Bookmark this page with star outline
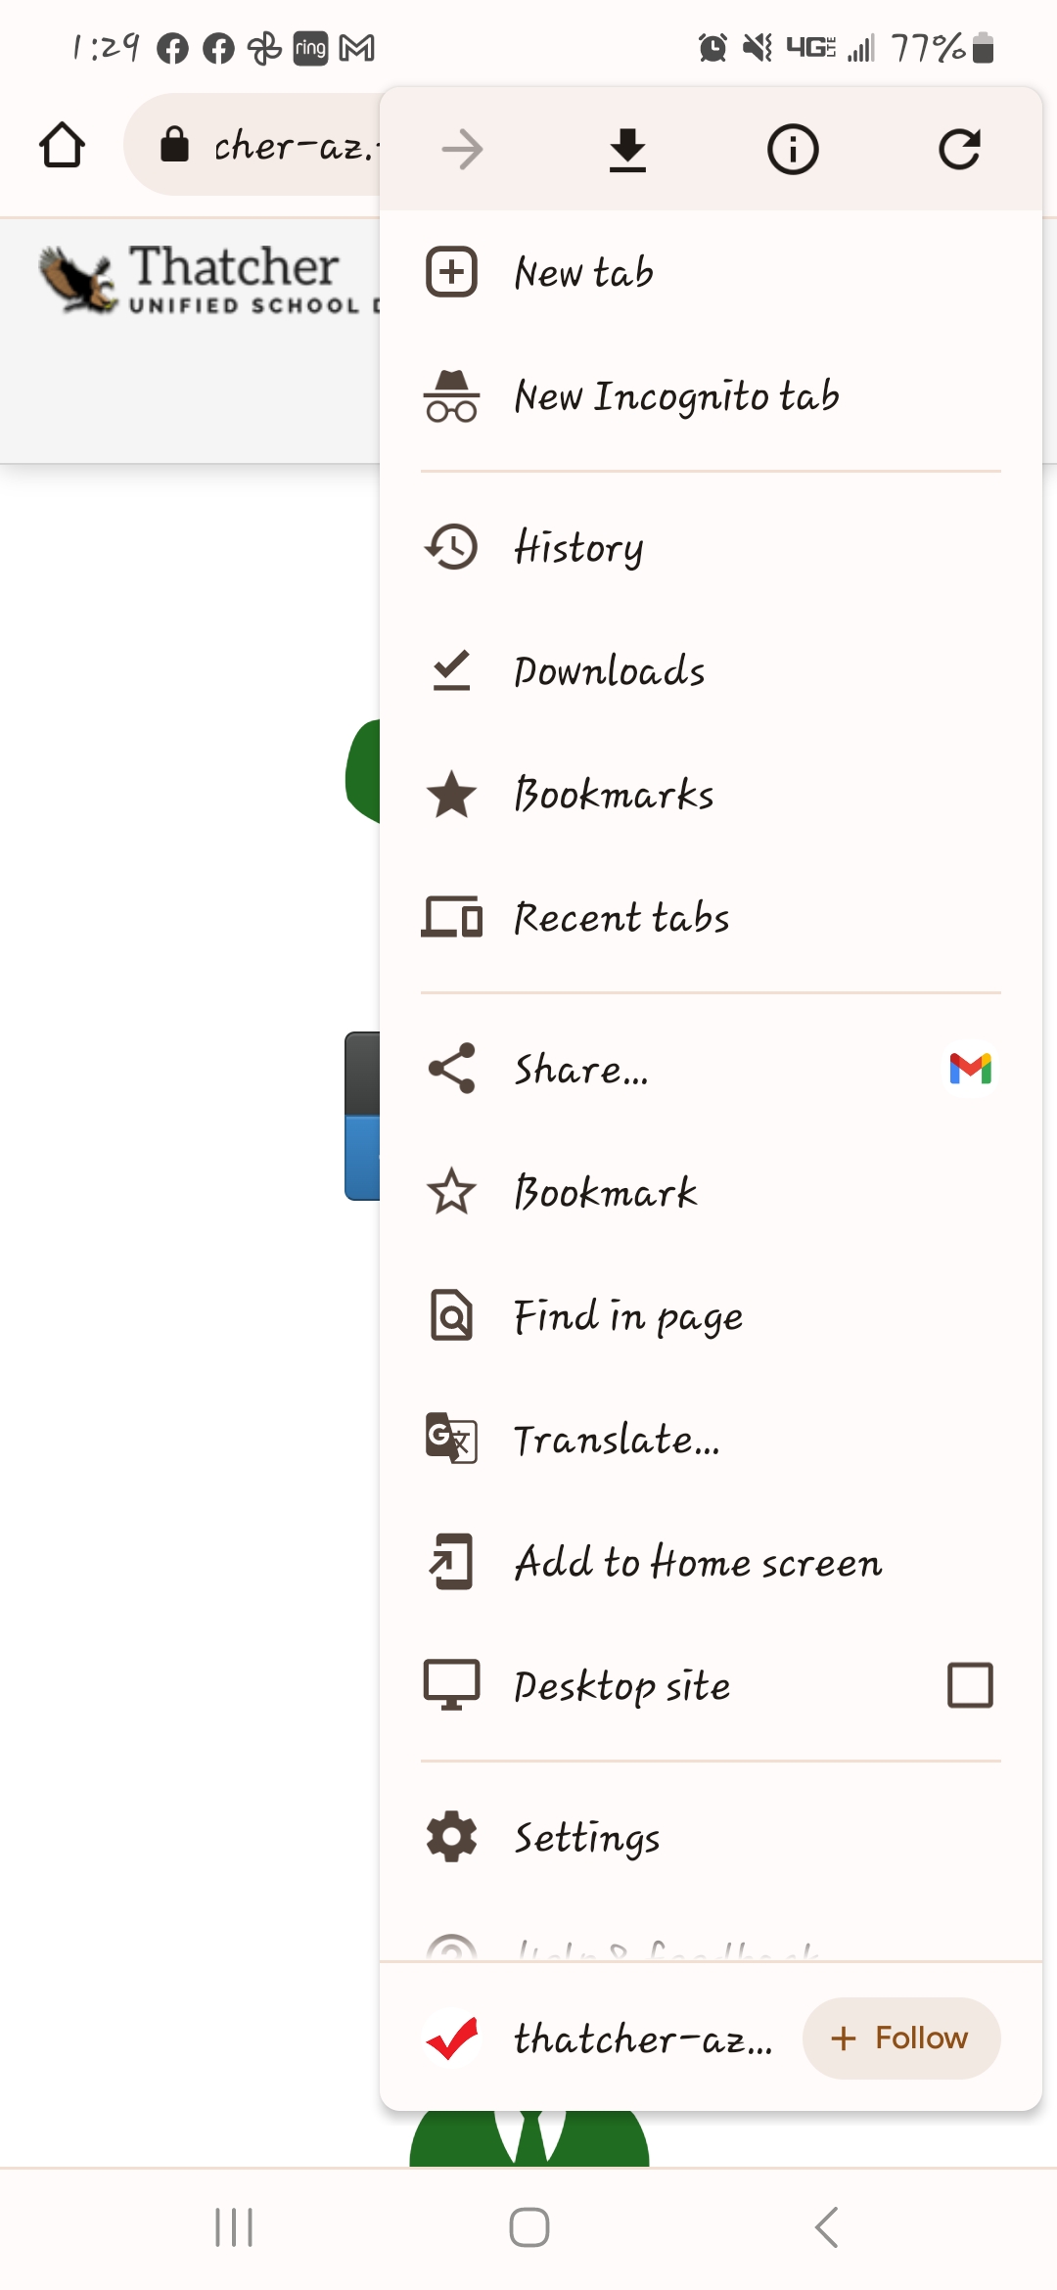The image size is (1057, 2290). coord(451,1192)
